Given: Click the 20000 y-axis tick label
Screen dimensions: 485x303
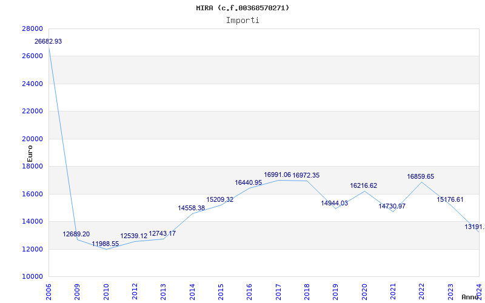Looking at the screenshot, I should tap(33, 139).
